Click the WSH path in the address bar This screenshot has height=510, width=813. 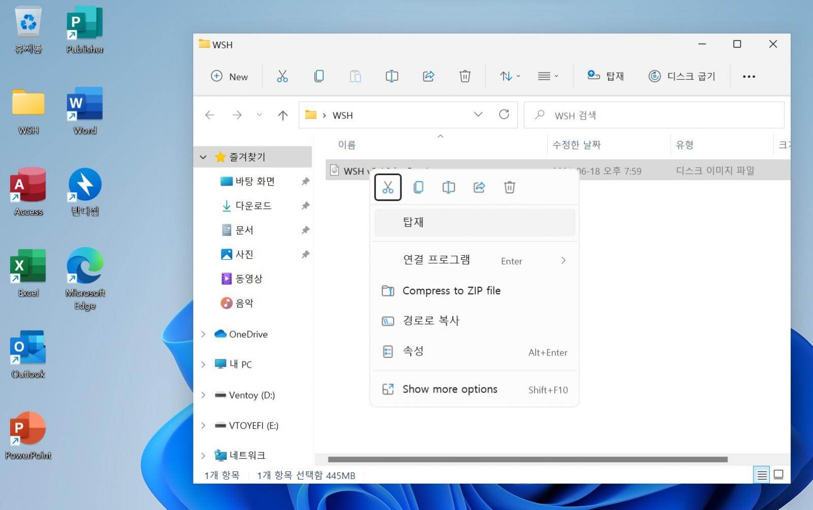tap(342, 115)
